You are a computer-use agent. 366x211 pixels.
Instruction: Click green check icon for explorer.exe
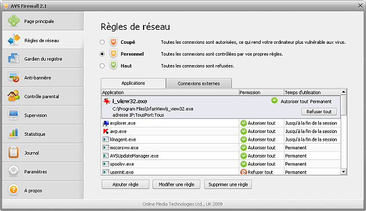243,123
